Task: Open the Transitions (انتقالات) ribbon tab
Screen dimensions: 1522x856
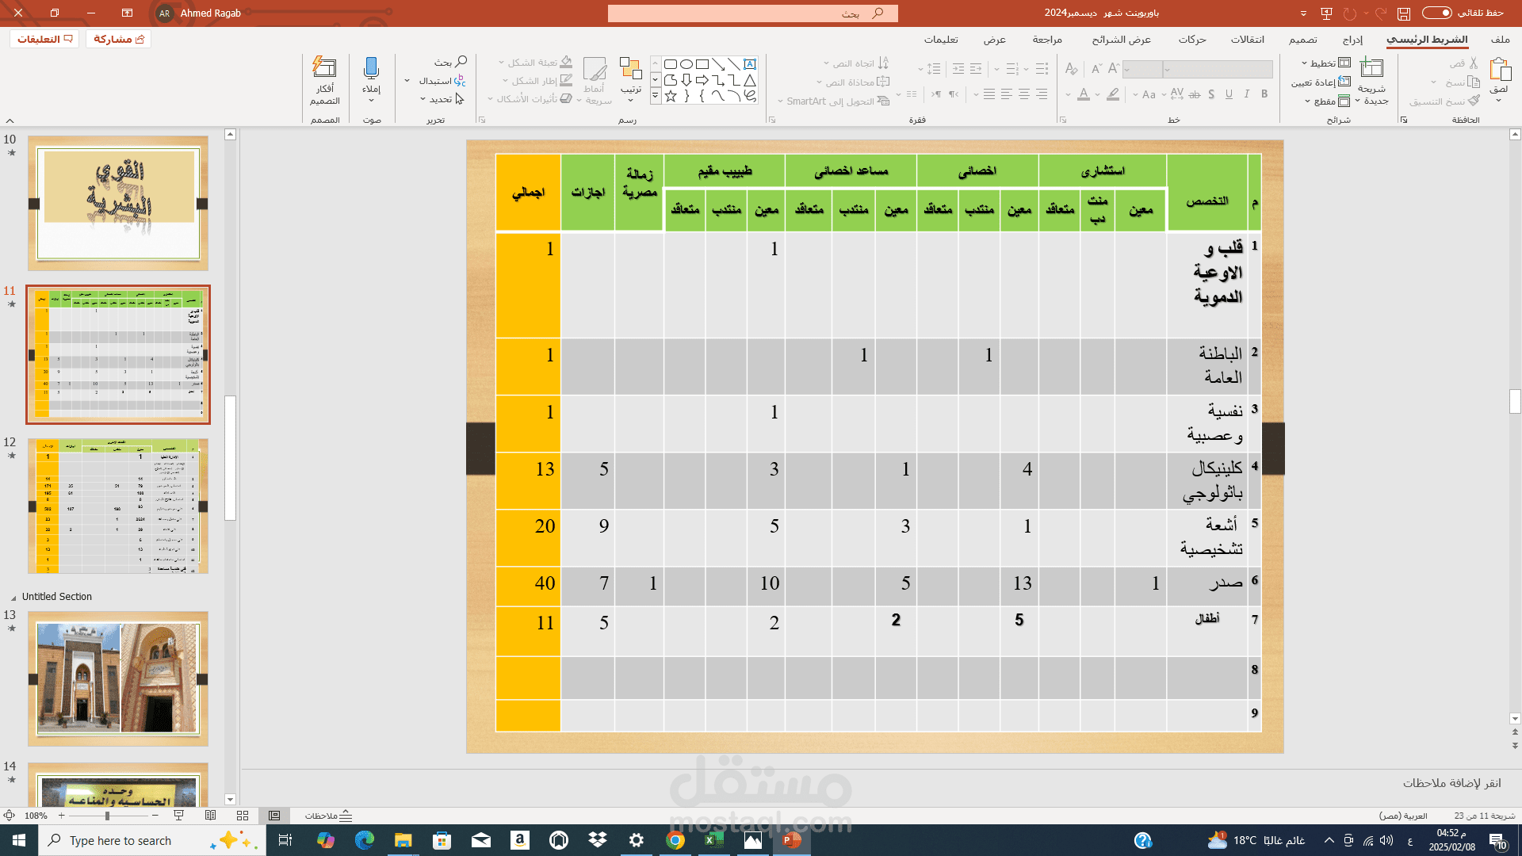Action: [1247, 40]
